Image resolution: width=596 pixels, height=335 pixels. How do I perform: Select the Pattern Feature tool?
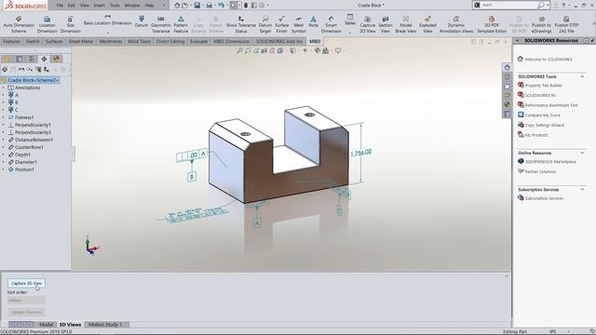click(181, 24)
